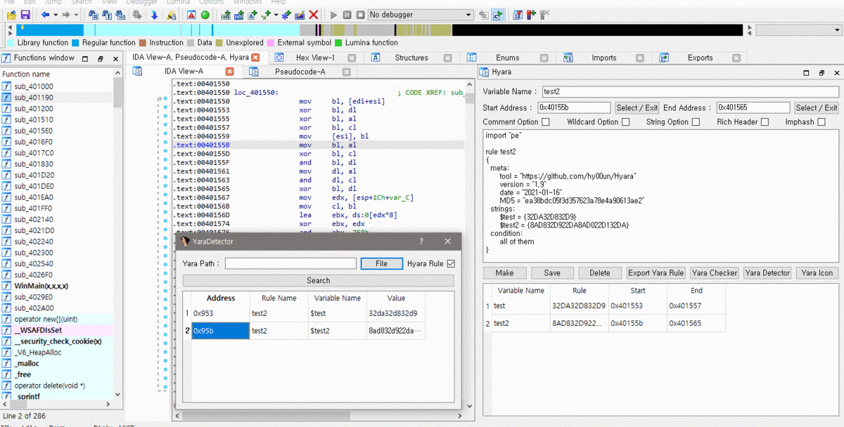This screenshot has height=427, width=844.
Task: Click the blue down arrow toolbar icon
Action: 154,15
